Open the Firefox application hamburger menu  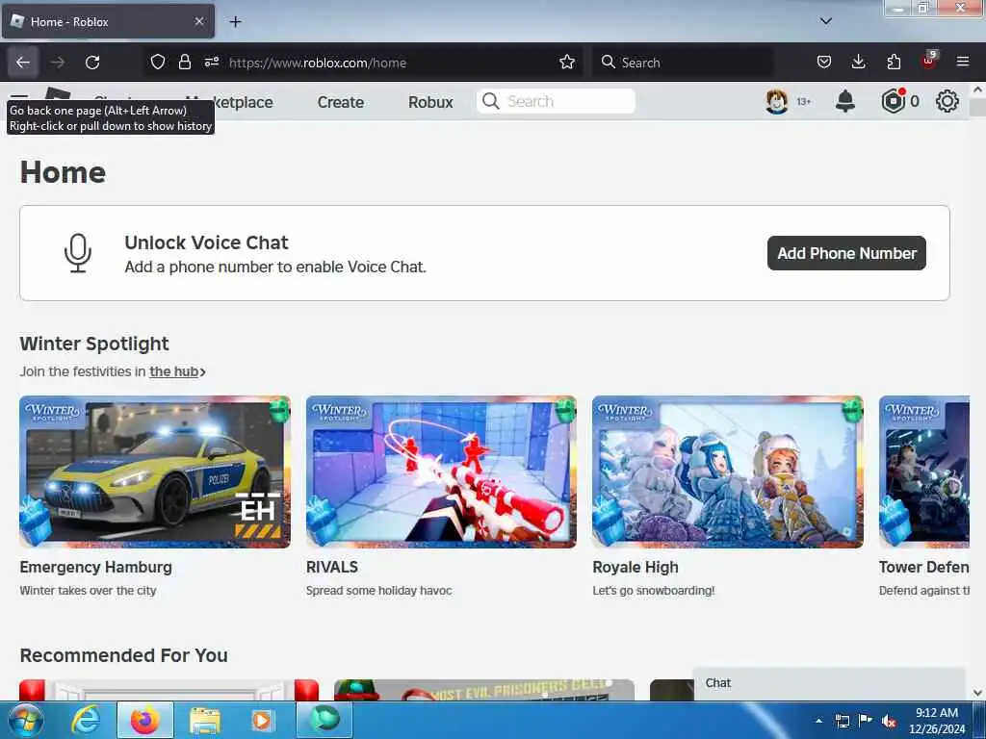(x=963, y=63)
